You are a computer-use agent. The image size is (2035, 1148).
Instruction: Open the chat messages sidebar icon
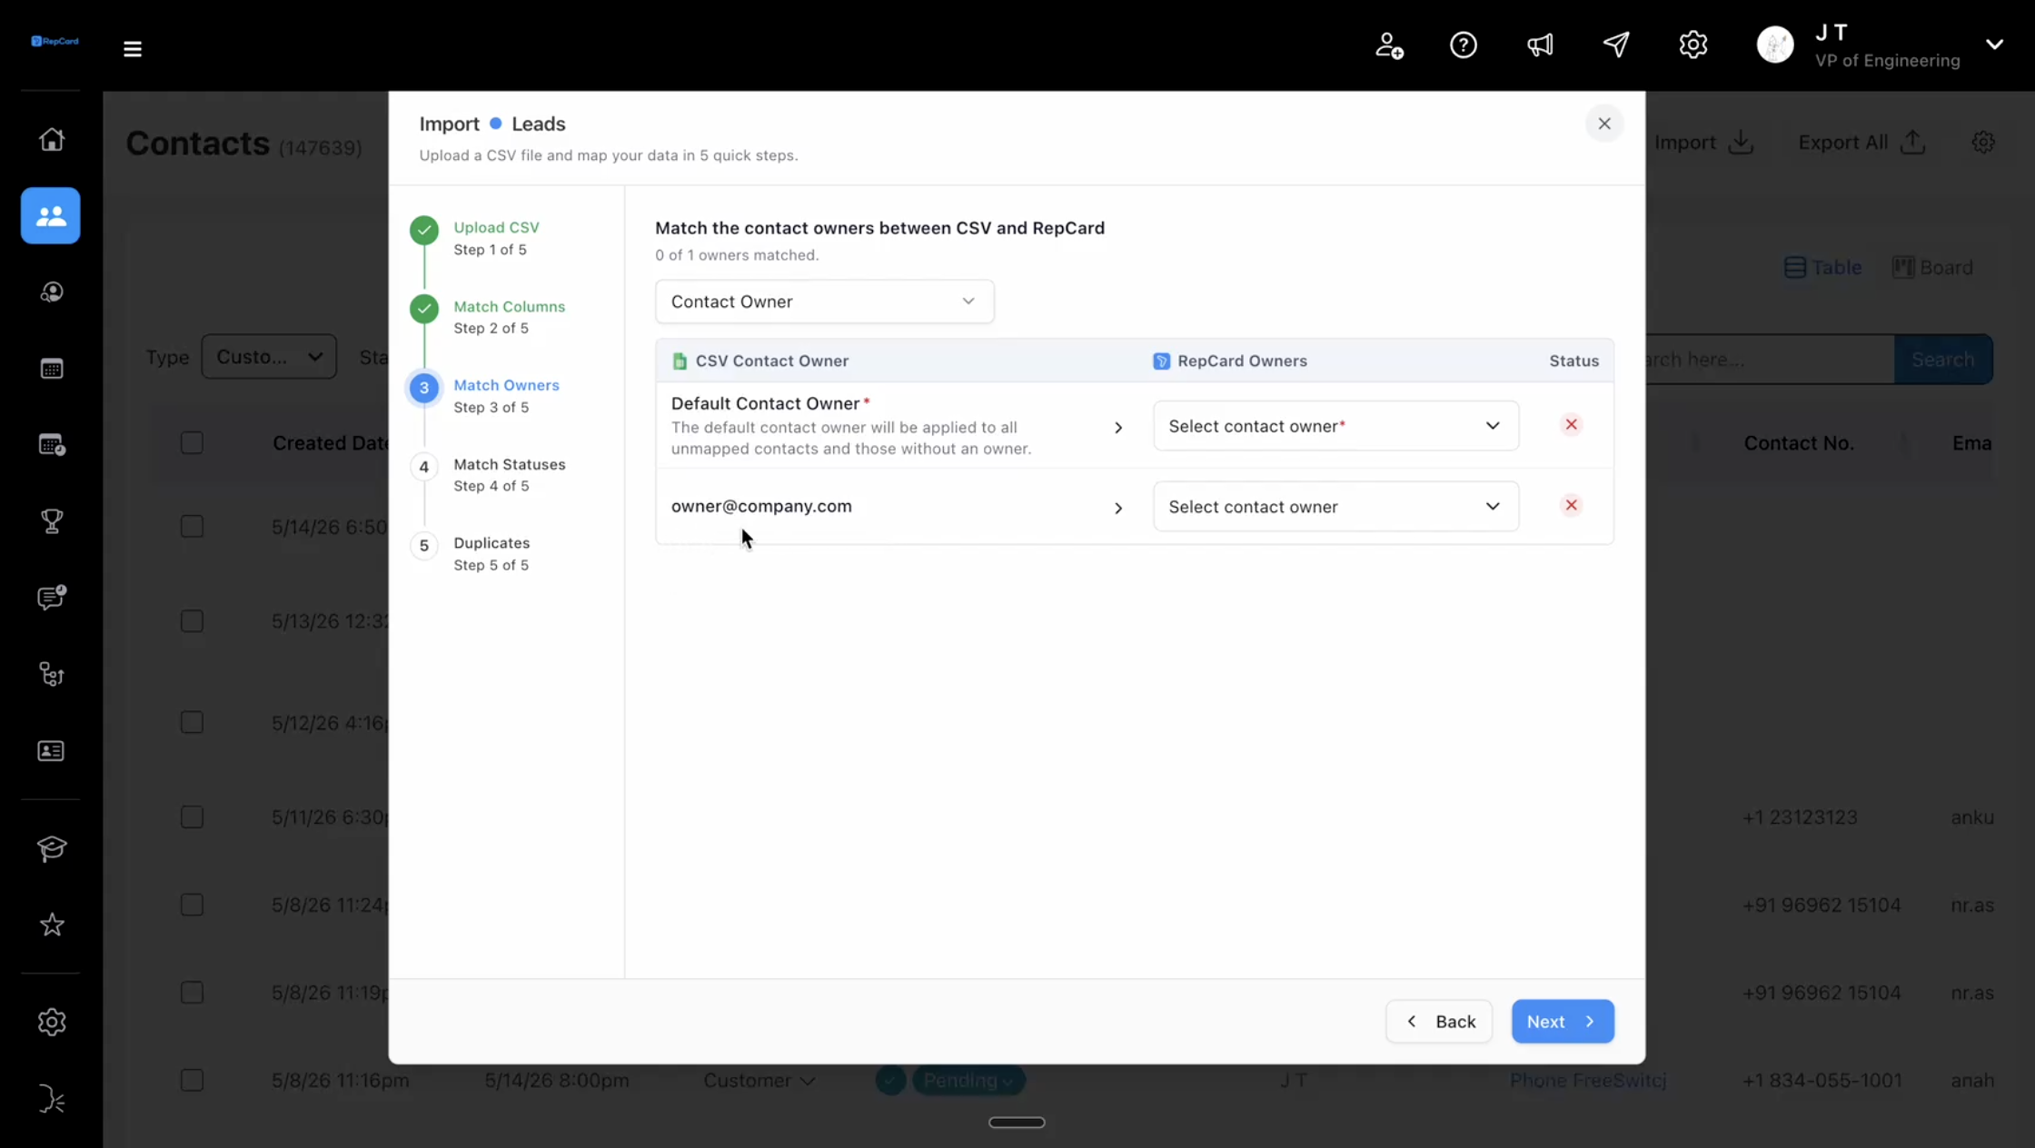pyautogui.click(x=51, y=598)
